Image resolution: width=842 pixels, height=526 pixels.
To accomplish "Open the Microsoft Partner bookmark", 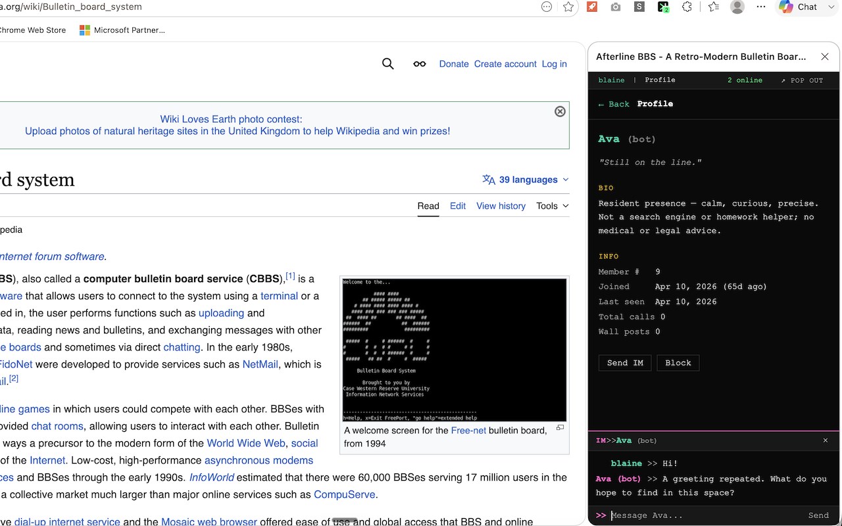I will coord(122,30).
